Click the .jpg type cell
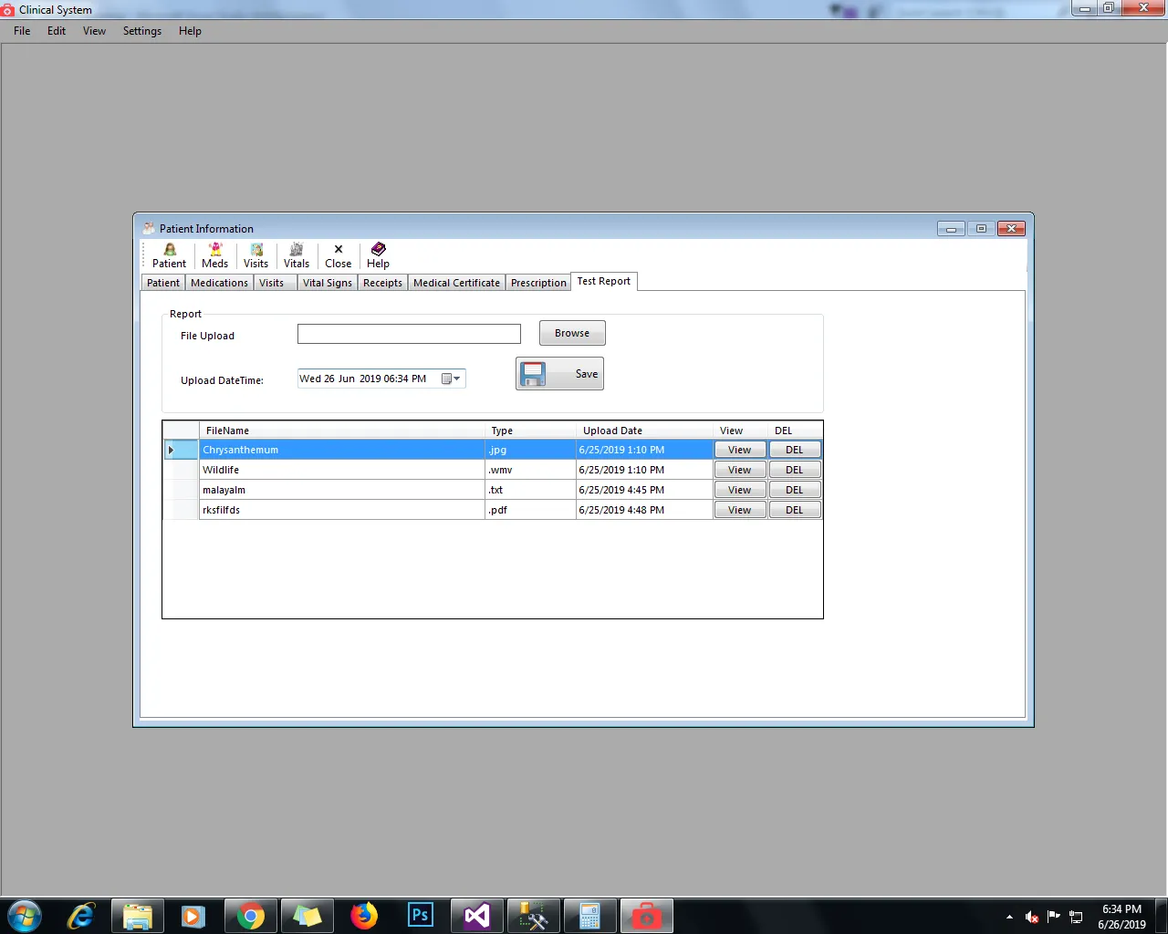 click(x=530, y=450)
